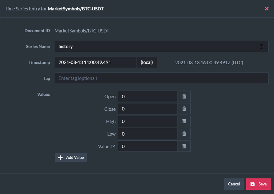This screenshot has width=274, height=194.
Task: Toggle the (local) timestamp mode
Action: pyautogui.click(x=147, y=62)
